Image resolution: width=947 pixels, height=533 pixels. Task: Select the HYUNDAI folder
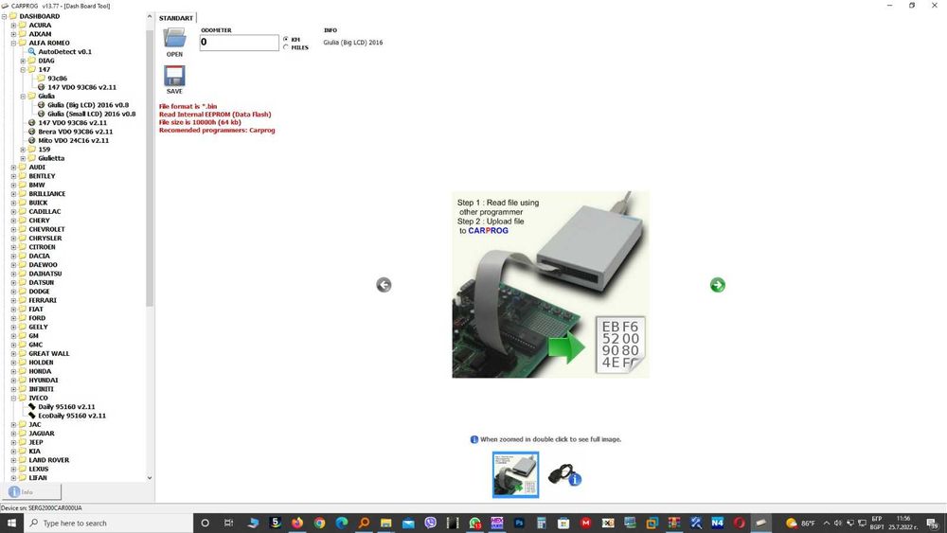tap(44, 381)
